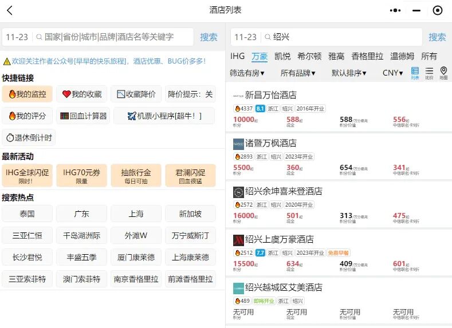Search hot keyword 外滩W
This screenshot has width=452, height=328.
[x=136, y=236]
